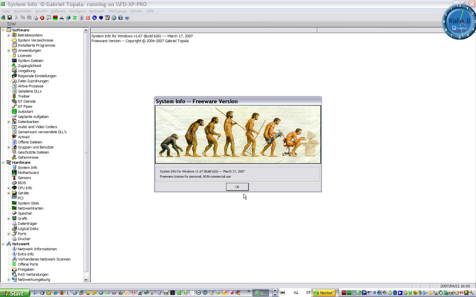Open the Drucker tree item
Image resolution: width=476 pixels, height=297 pixels.
pos(24,239)
